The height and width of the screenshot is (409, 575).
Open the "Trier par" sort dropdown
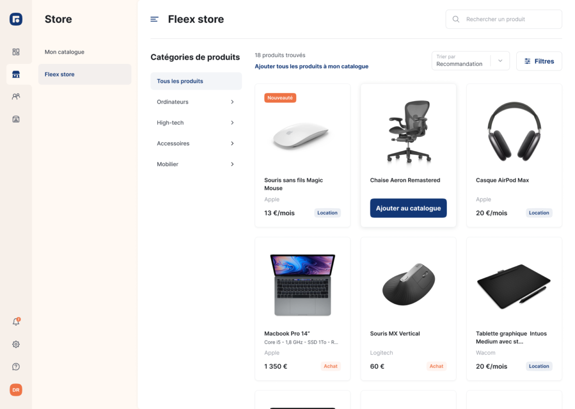(470, 61)
